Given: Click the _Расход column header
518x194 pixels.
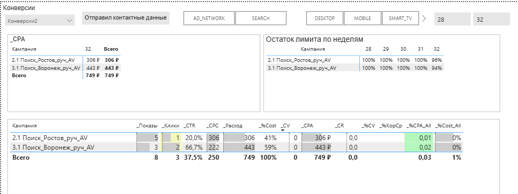Looking at the screenshot, I should (x=233, y=126).
